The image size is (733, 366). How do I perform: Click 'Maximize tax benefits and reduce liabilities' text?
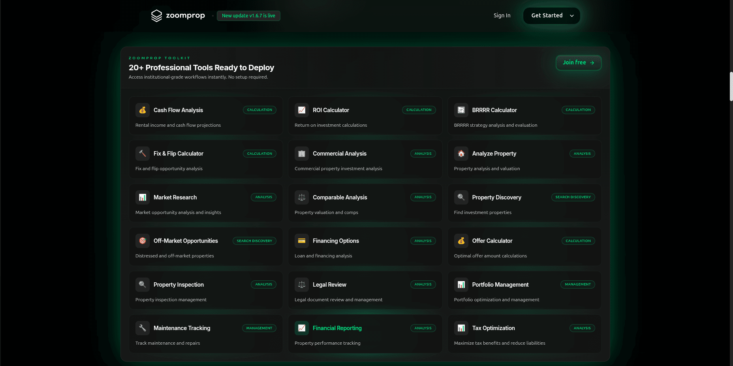(500, 343)
